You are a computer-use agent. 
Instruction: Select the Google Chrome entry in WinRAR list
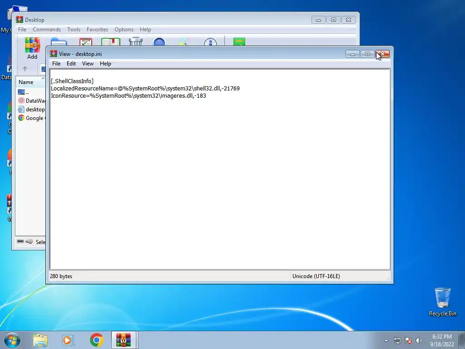coord(31,118)
